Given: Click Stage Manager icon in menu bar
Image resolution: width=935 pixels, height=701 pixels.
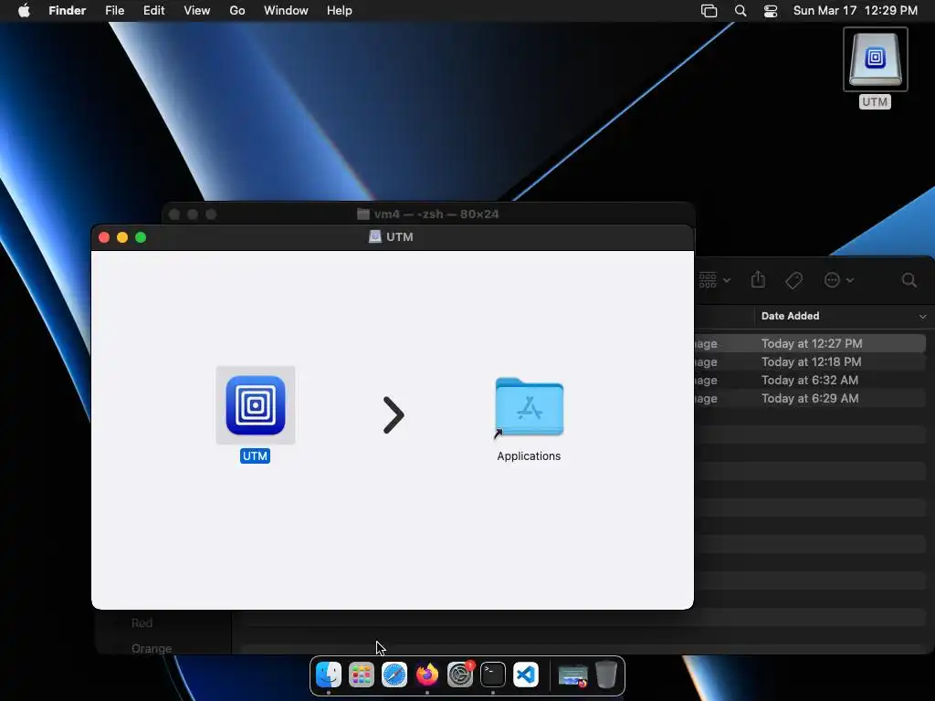Looking at the screenshot, I should point(709,11).
